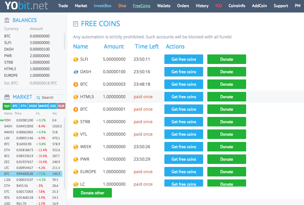Get free coins for WEEK
The height and width of the screenshot is (205, 304).
click(x=183, y=147)
